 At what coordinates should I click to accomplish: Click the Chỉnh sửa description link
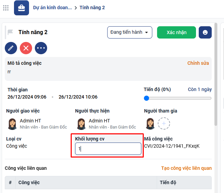tap(198, 63)
